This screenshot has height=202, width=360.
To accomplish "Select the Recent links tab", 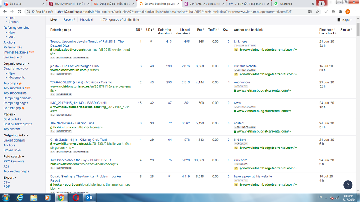I will click(x=68, y=19).
